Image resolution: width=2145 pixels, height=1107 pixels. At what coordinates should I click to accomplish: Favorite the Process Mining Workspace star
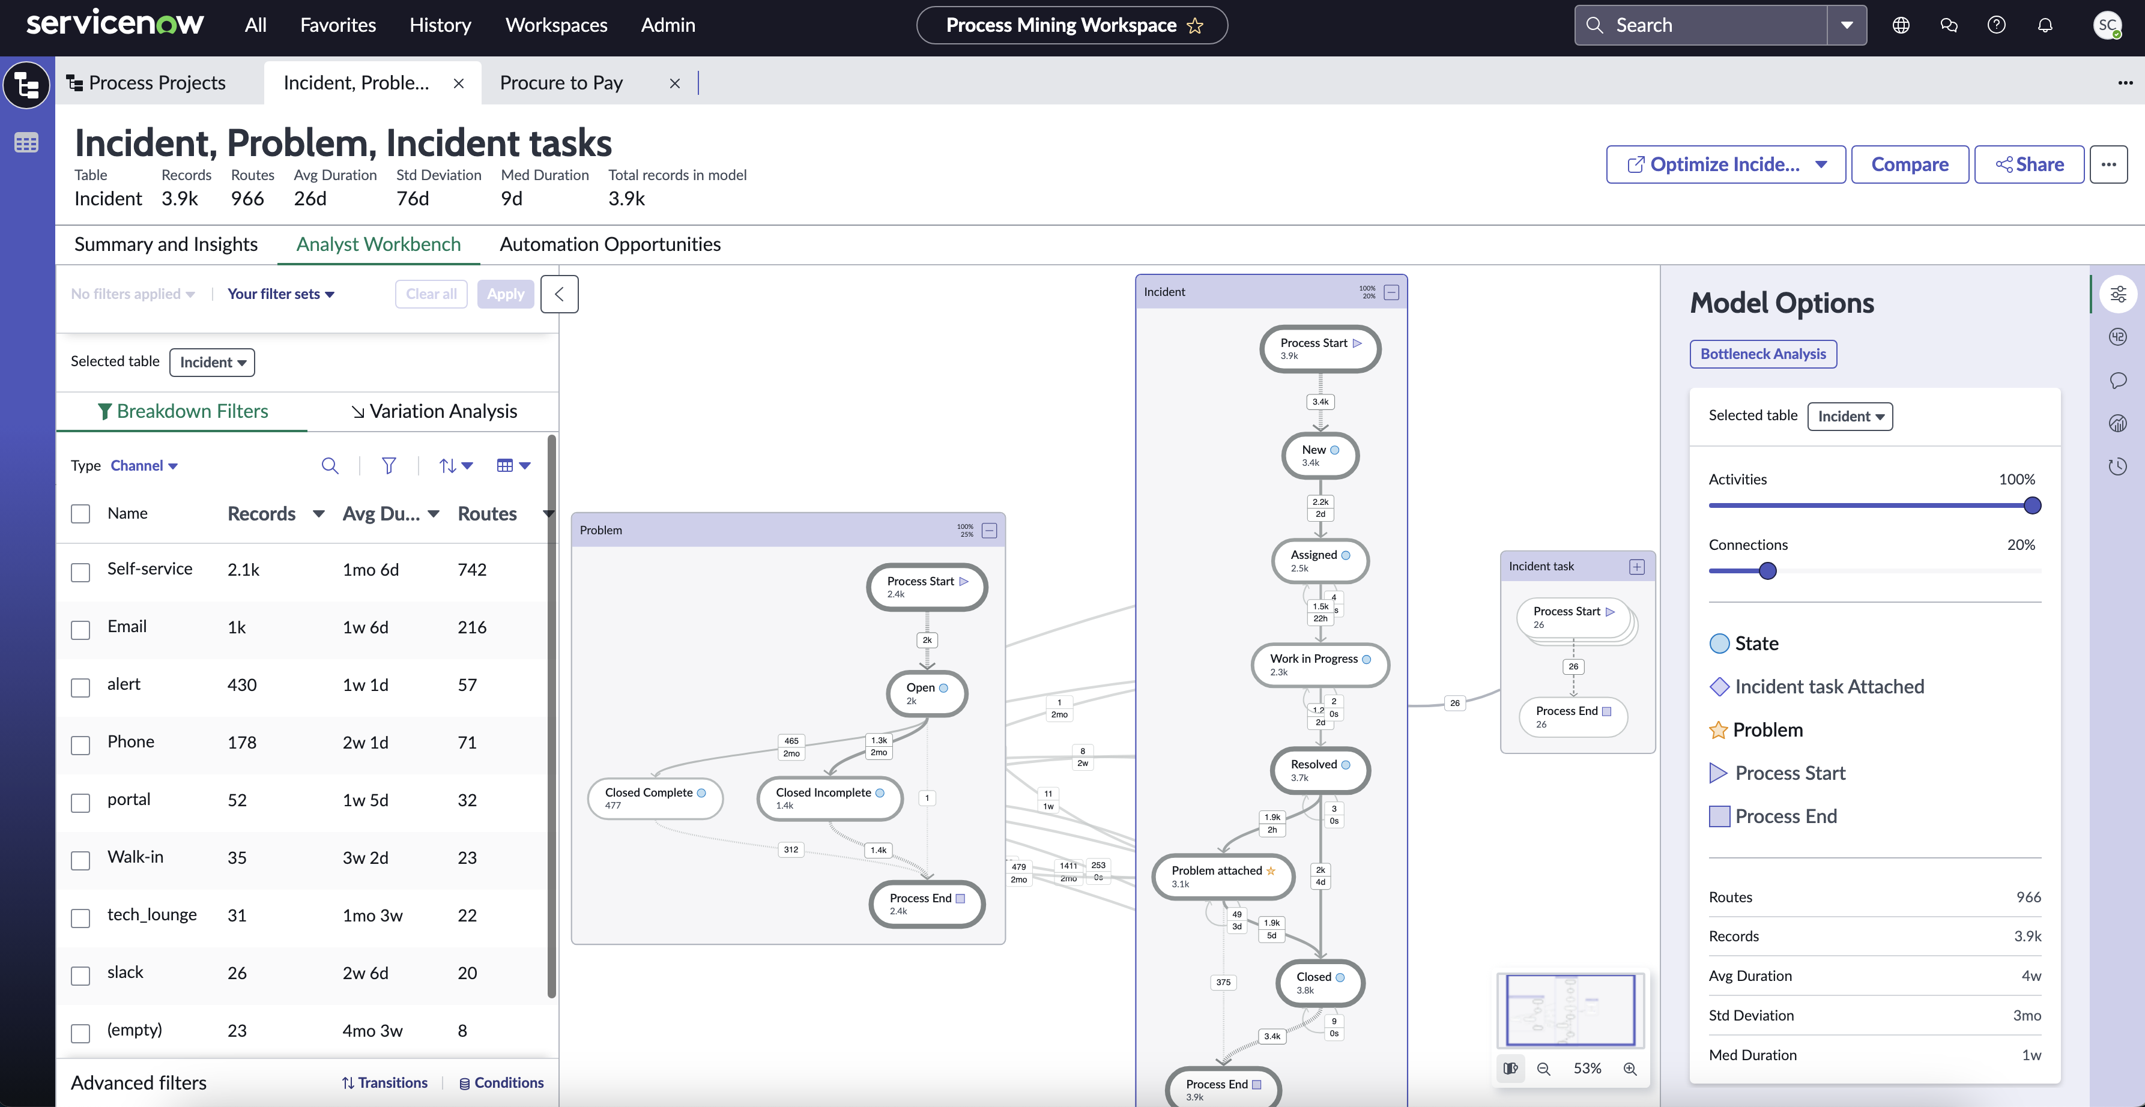(x=1195, y=26)
